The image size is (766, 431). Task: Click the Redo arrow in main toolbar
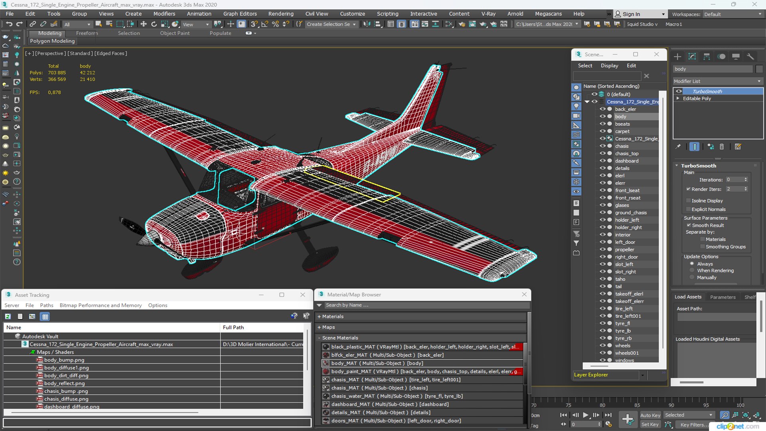pyautogui.click(x=19, y=24)
